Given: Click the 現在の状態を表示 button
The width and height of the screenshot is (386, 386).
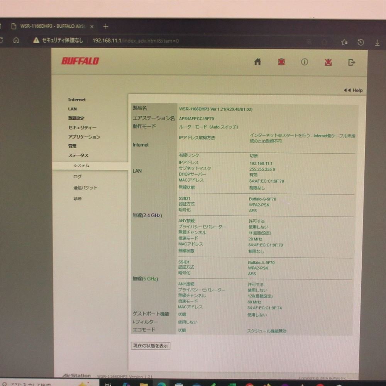Looking at the screenshot, I should (x=151, y=346).
